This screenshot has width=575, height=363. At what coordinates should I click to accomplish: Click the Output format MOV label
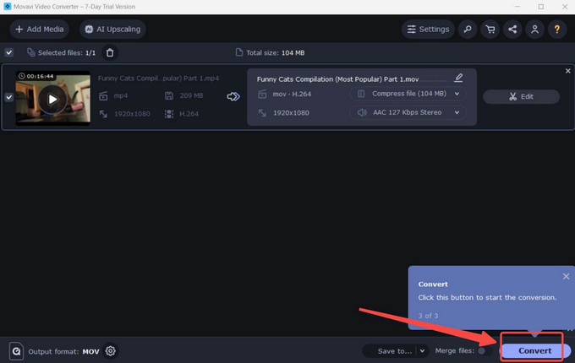tap(63, 352)
